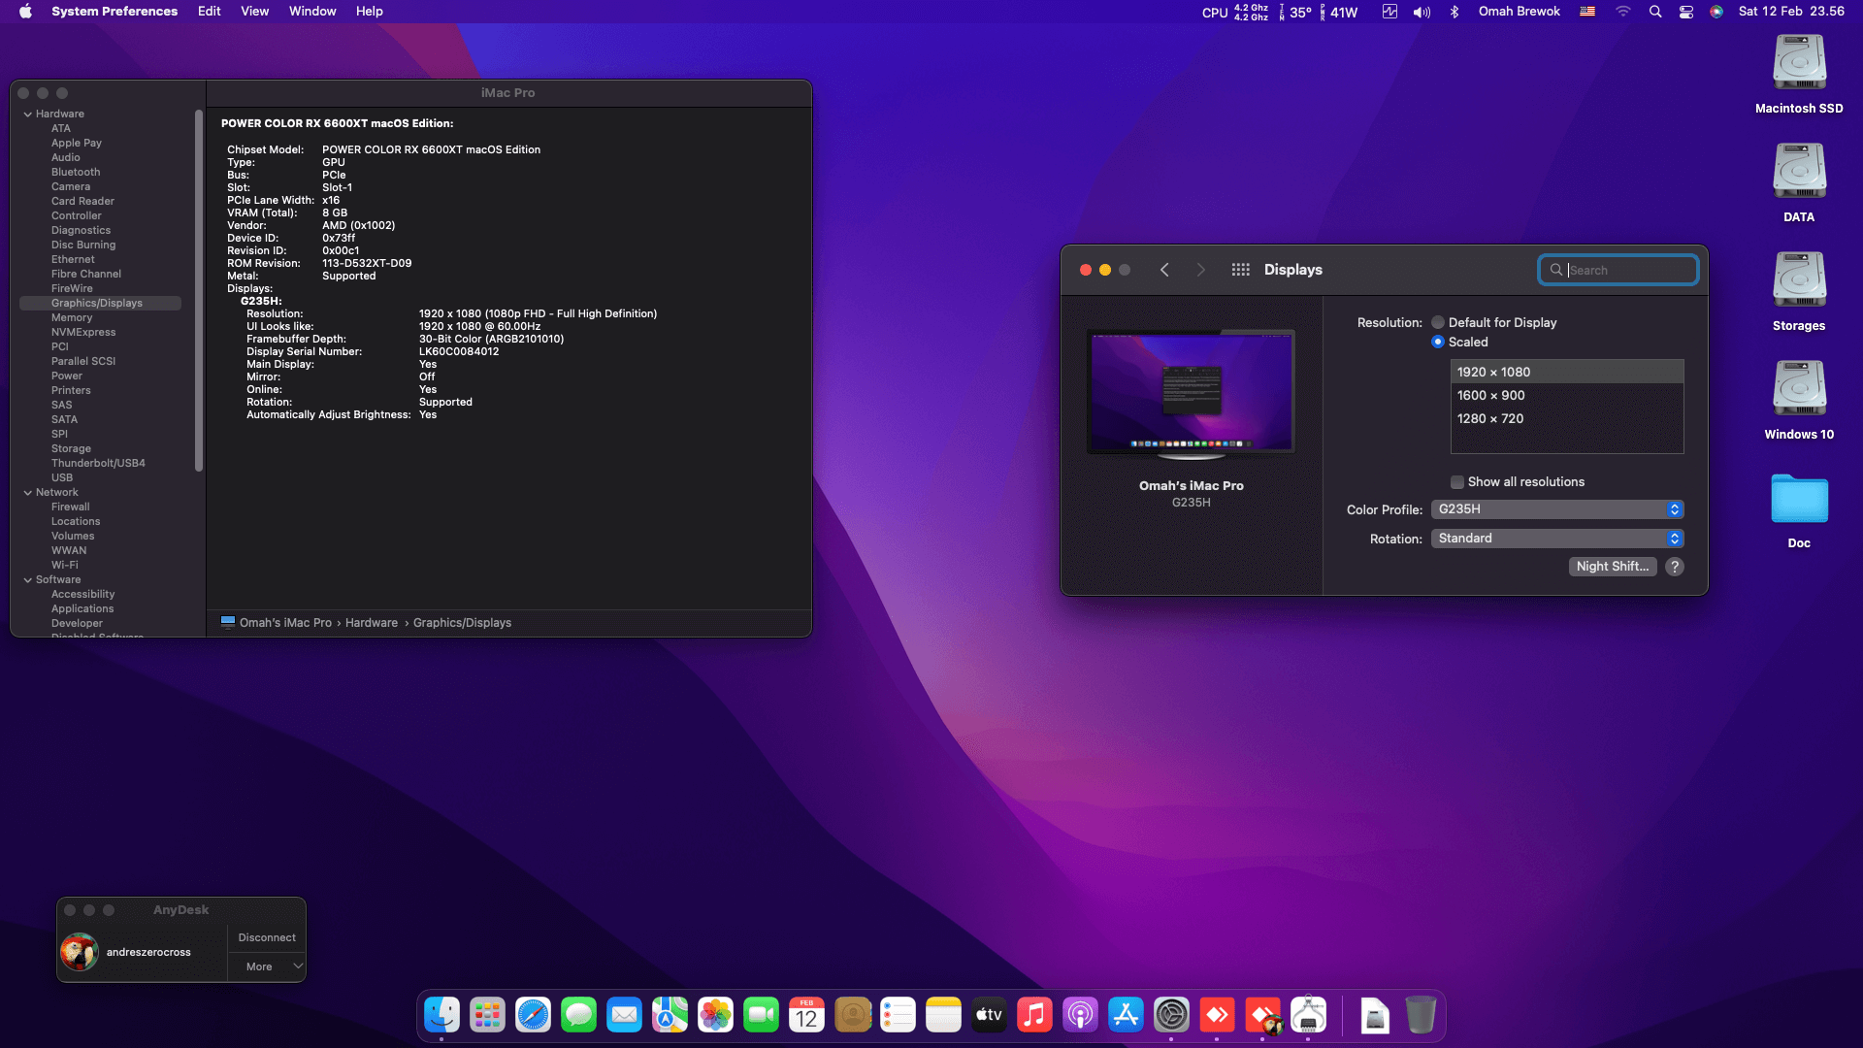Open the Color Profile dropdown
Screen dimensions: 1863x1048
pos(1557,509)
